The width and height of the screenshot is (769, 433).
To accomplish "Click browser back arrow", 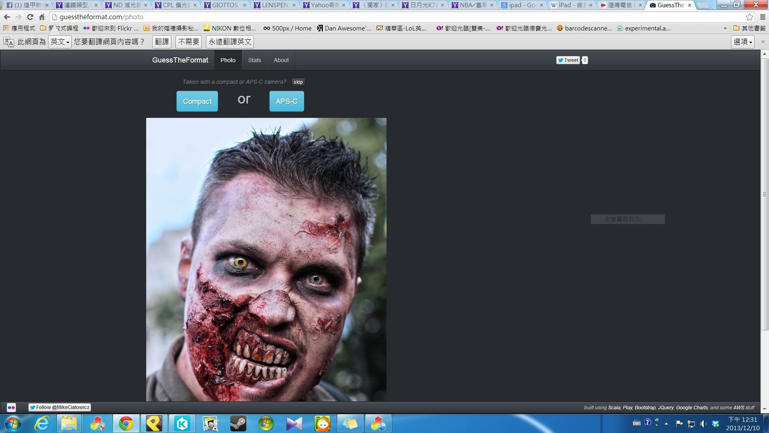I will pyautogui.click(x=7, y=17).
